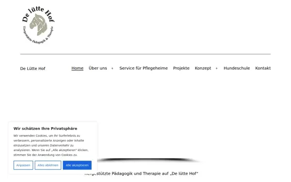Open the Über uns page
The width and height of the screenshot is (291, 182).
[x=98, y=68]
